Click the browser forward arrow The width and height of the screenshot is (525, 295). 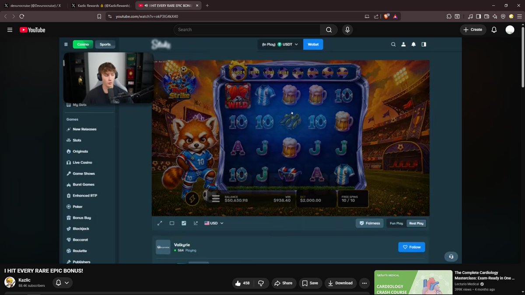[14, 16]
